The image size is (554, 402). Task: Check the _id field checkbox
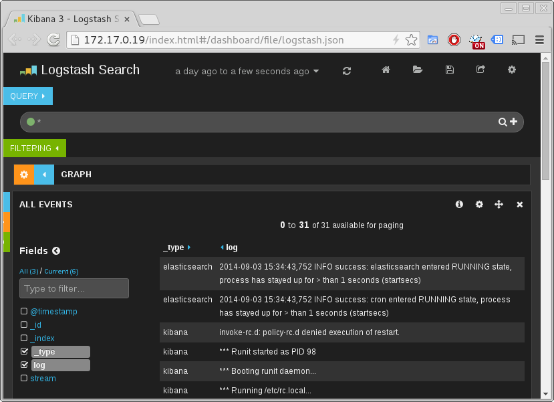pyautogui.click(x=24, y=324)
